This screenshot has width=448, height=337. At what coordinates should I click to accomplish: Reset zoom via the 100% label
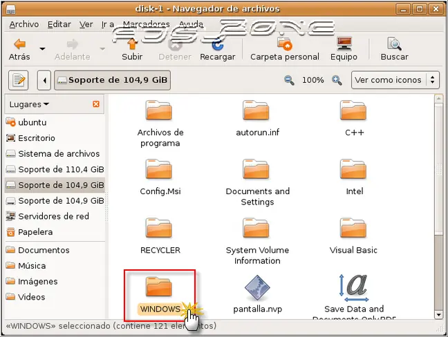click(x=313, y=80)
